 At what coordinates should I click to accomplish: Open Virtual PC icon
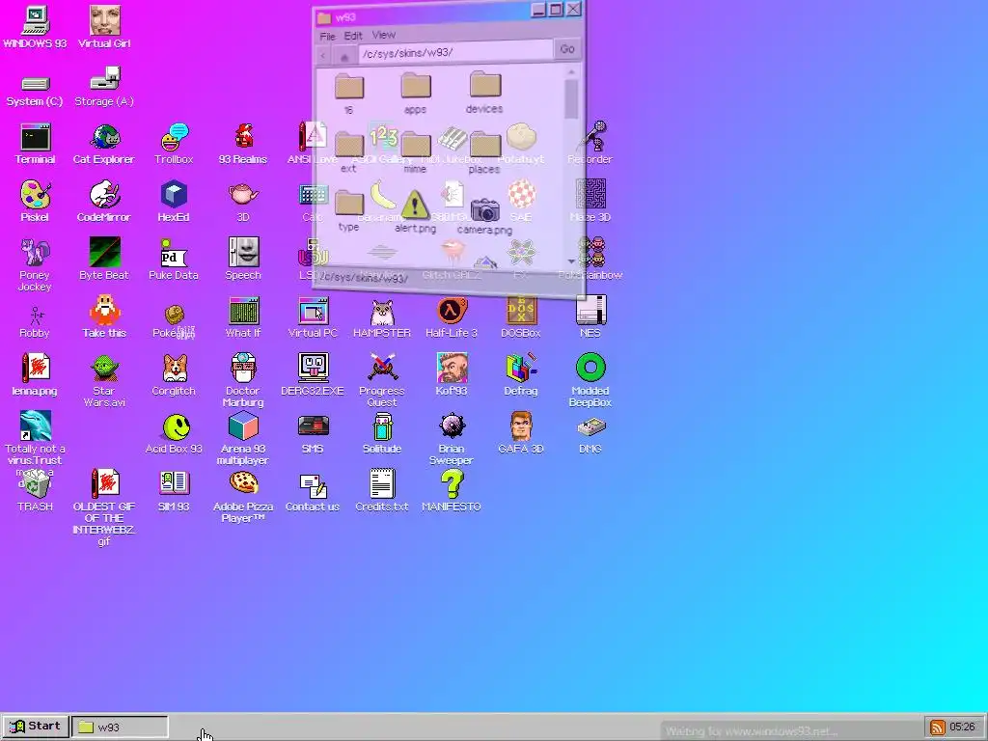tap(313, 317)
